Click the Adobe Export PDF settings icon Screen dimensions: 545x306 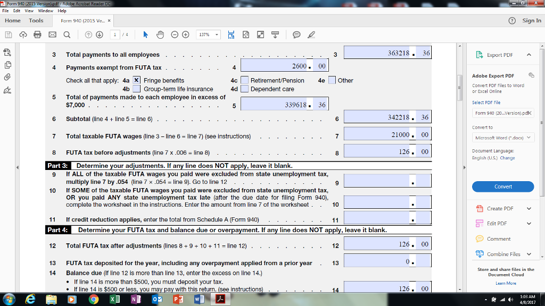point(531,75)
